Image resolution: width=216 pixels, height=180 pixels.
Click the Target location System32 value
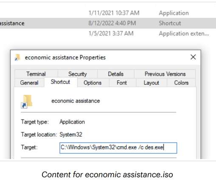pyautogui.click(x=71, y=134)
